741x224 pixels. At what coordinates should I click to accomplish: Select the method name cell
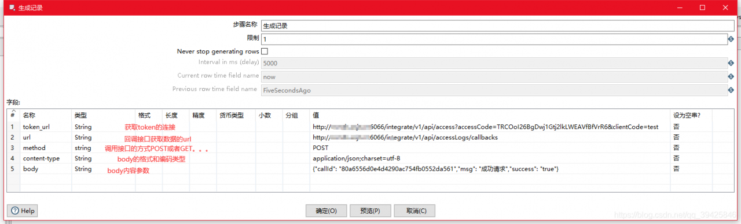pyautogui.click(x=46, y=148)
